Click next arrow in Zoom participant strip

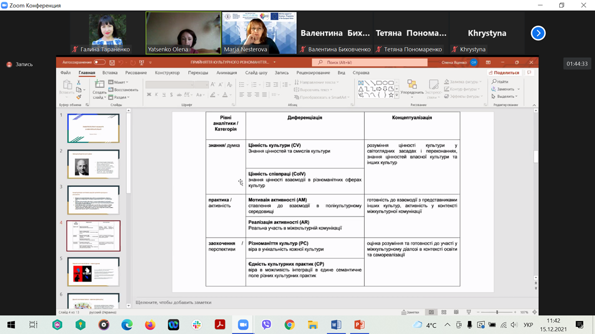(538, 34)
